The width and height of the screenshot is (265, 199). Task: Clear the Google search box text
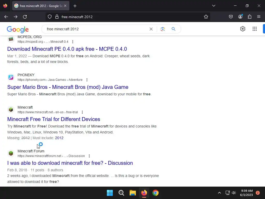[151, 29]
